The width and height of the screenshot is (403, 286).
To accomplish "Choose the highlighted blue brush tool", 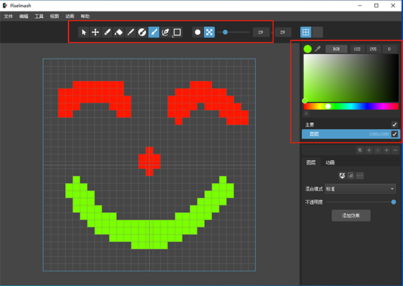I will click(x=154, y=32).
